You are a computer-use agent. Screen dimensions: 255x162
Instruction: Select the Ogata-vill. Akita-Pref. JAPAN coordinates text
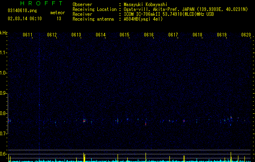[186, 9]
